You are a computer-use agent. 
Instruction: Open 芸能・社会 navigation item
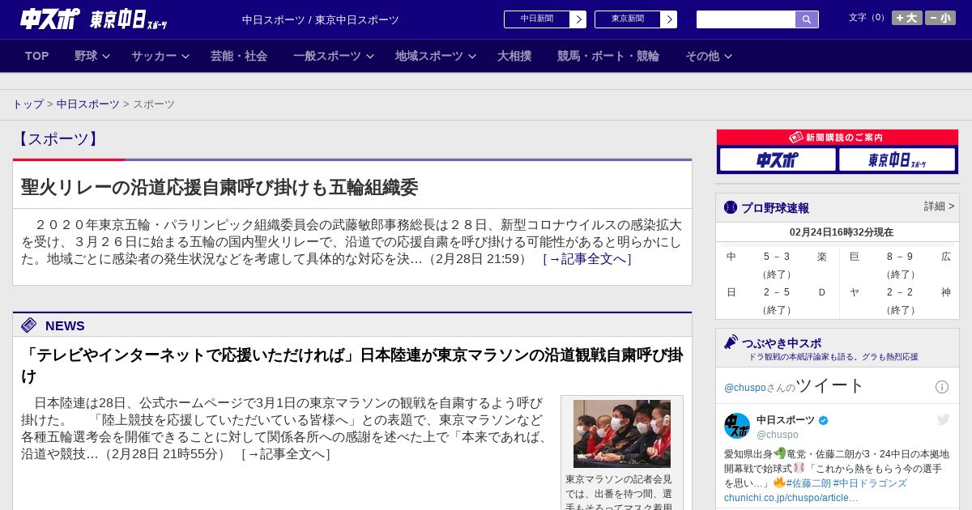239,56
